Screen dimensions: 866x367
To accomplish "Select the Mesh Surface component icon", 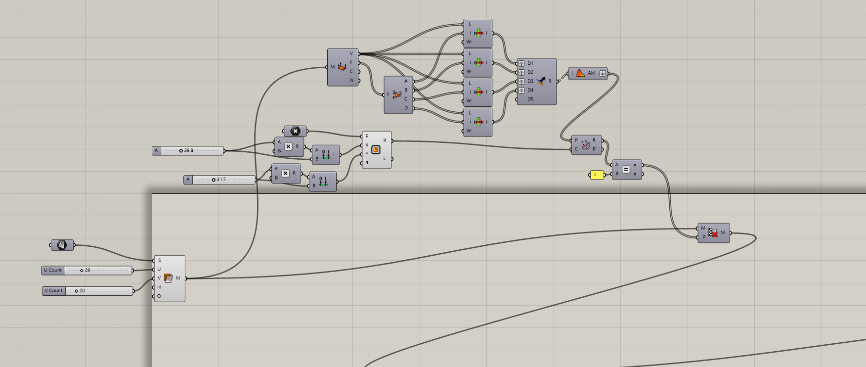I will pyautogui.click(x=168, y=278).
